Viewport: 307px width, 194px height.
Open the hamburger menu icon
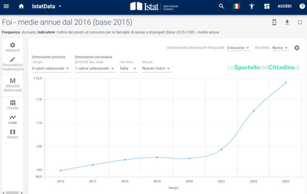6,6
